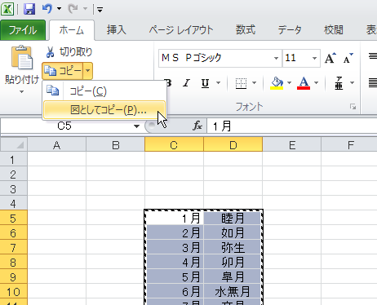Open underline style dropdown arrow
The width and height of the screenshot is (377, 305).
tap(219, 82)
